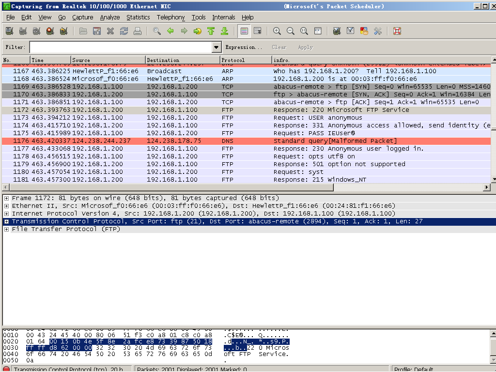Click the packet list scroll-down arrow
This screenshot has height=372, width=496.
(494, 179)
